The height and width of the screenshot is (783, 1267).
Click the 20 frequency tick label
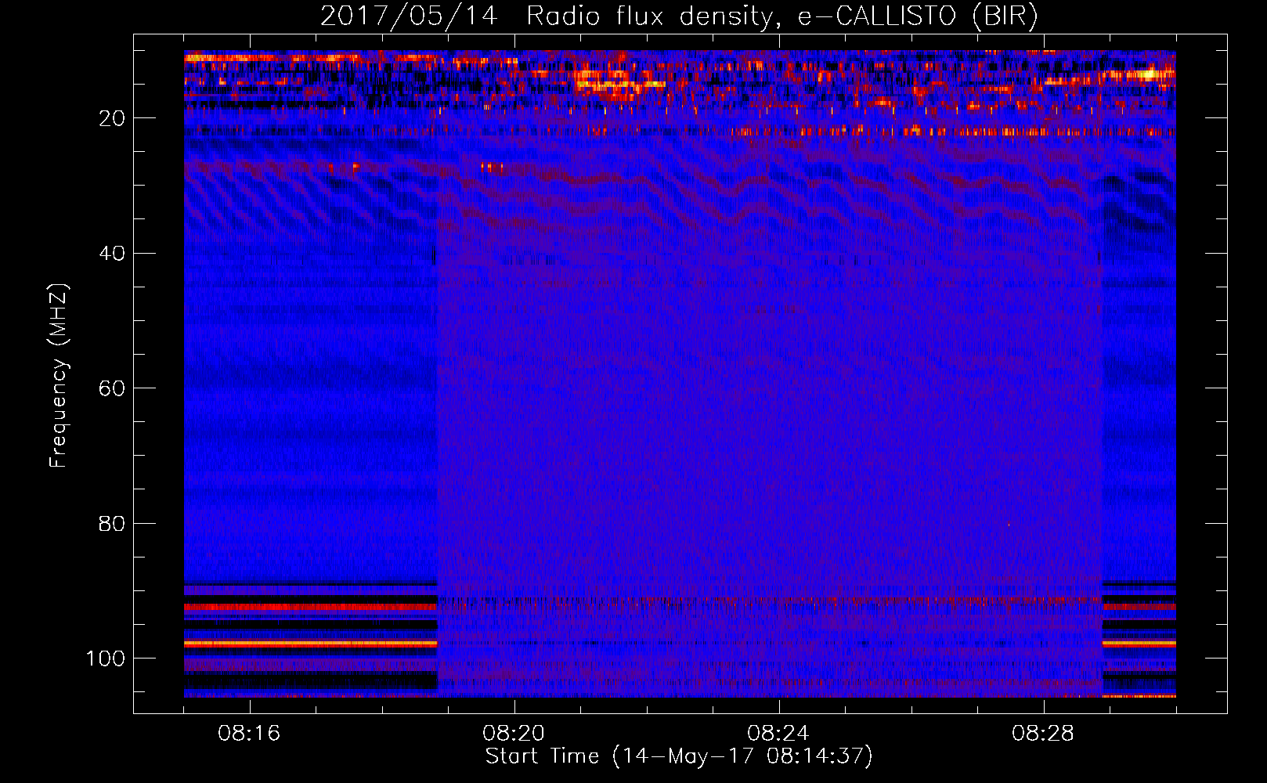(112, 118)
